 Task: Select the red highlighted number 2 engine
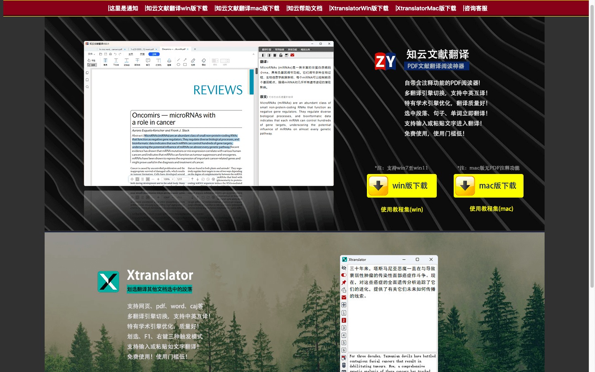click(x=344, y=320)
